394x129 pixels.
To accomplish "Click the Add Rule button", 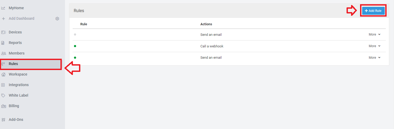I will (x=373, y=11).
